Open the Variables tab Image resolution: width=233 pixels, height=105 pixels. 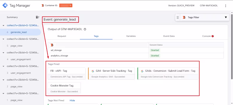[131, 36]
